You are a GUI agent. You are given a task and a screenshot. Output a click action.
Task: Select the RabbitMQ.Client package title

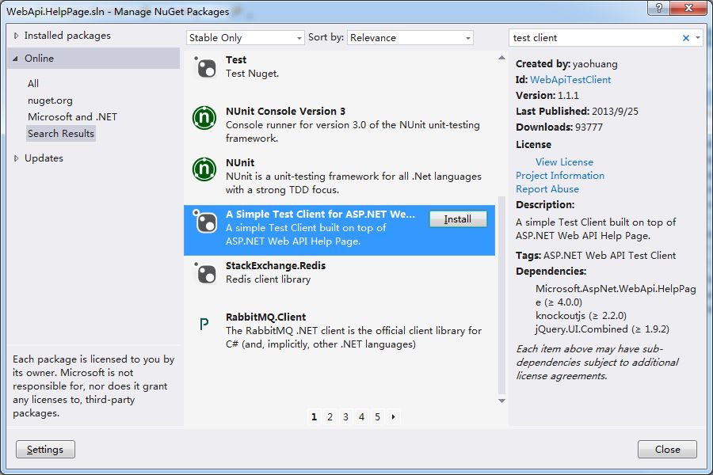pos(265,317)
